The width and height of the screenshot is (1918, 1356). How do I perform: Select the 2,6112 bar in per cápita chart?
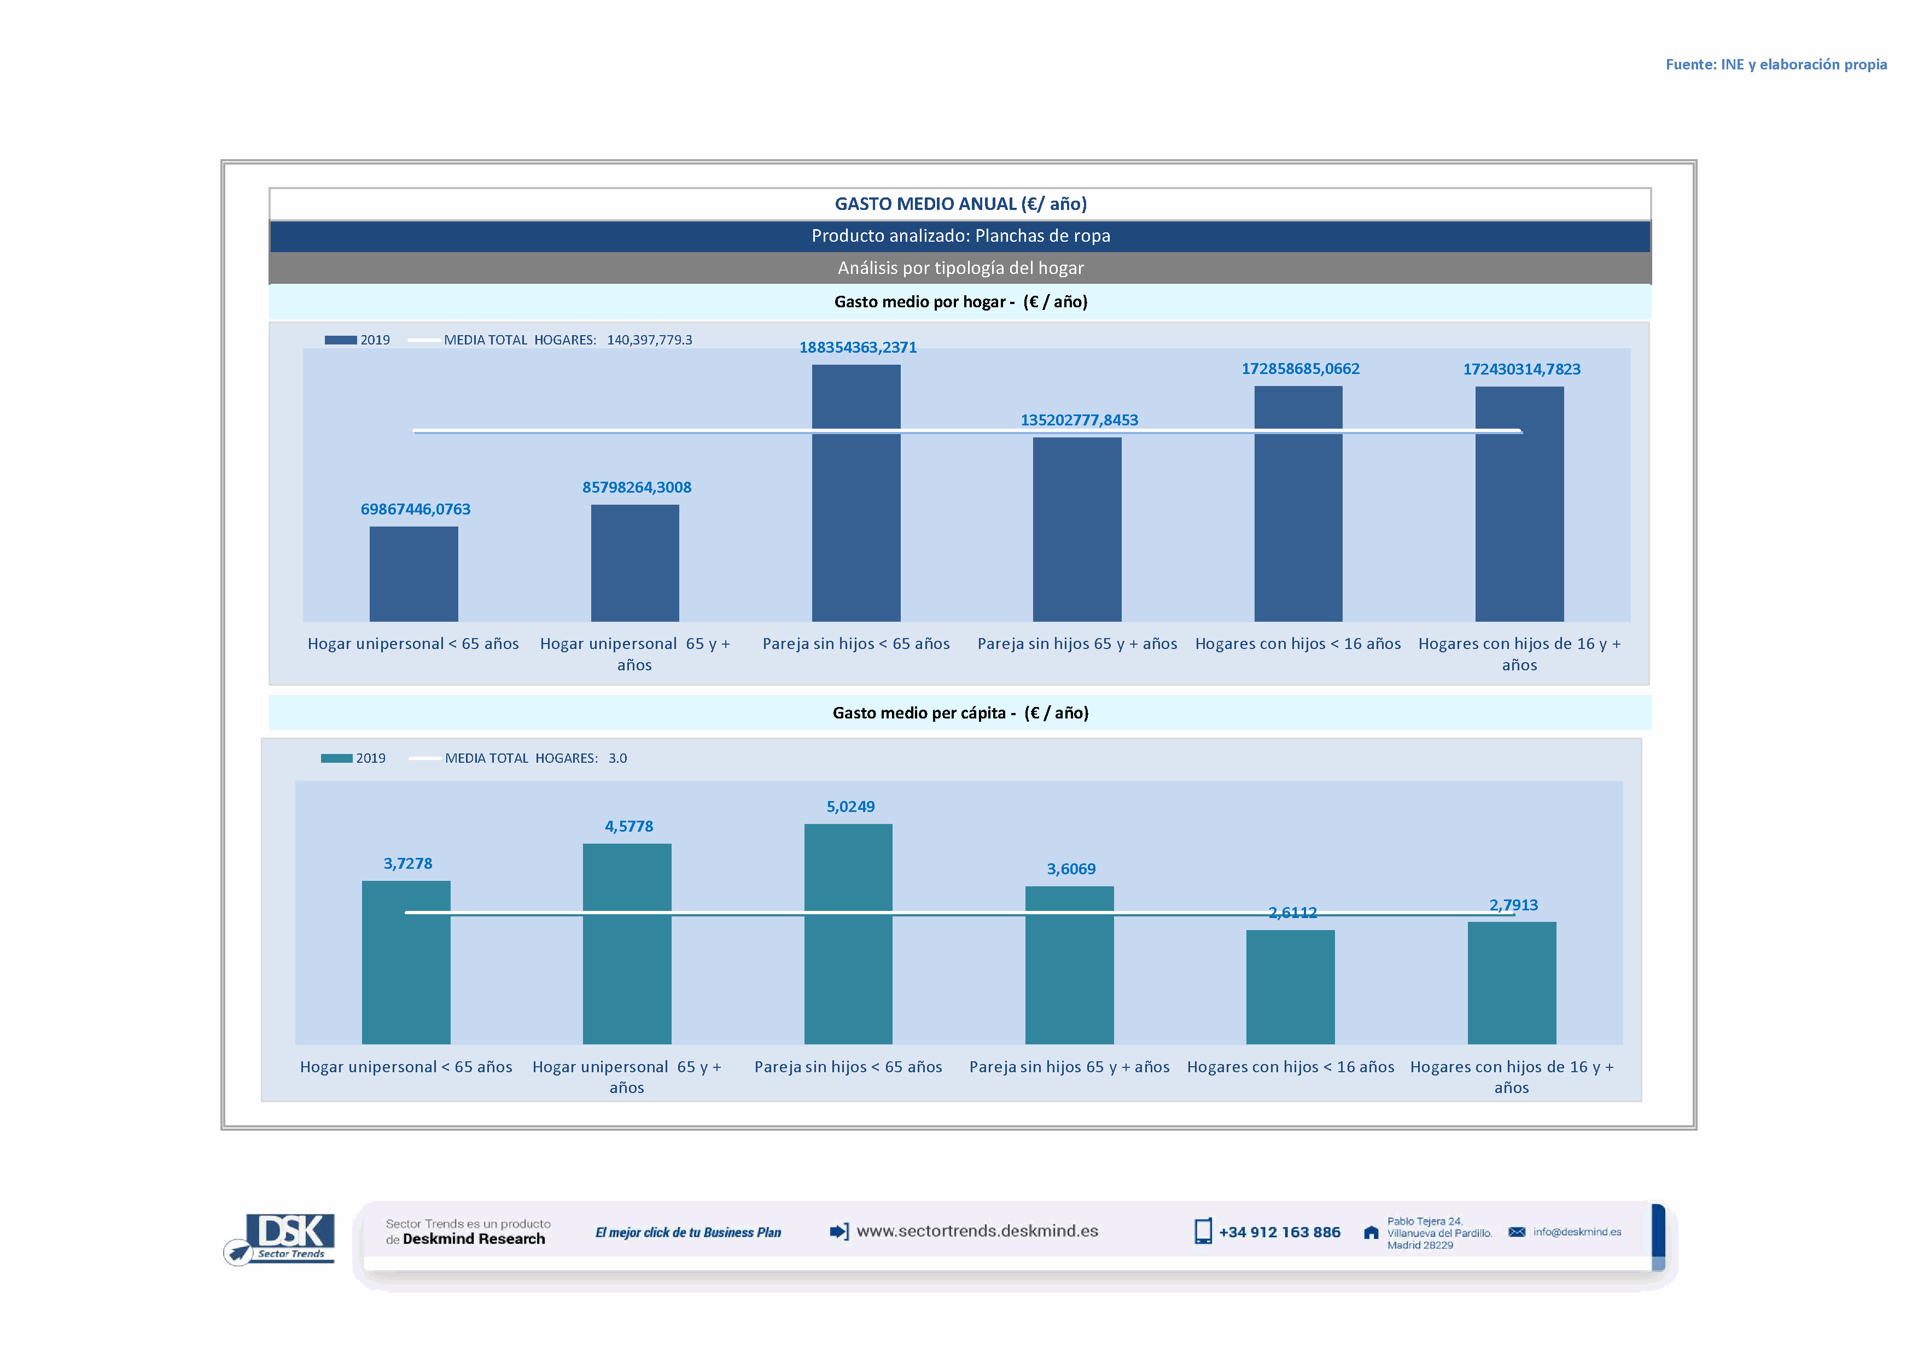point(1290,987)
